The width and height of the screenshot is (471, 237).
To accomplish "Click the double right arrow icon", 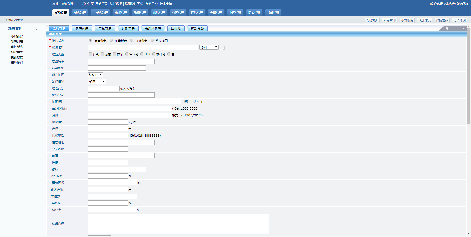I will point(458,29).
